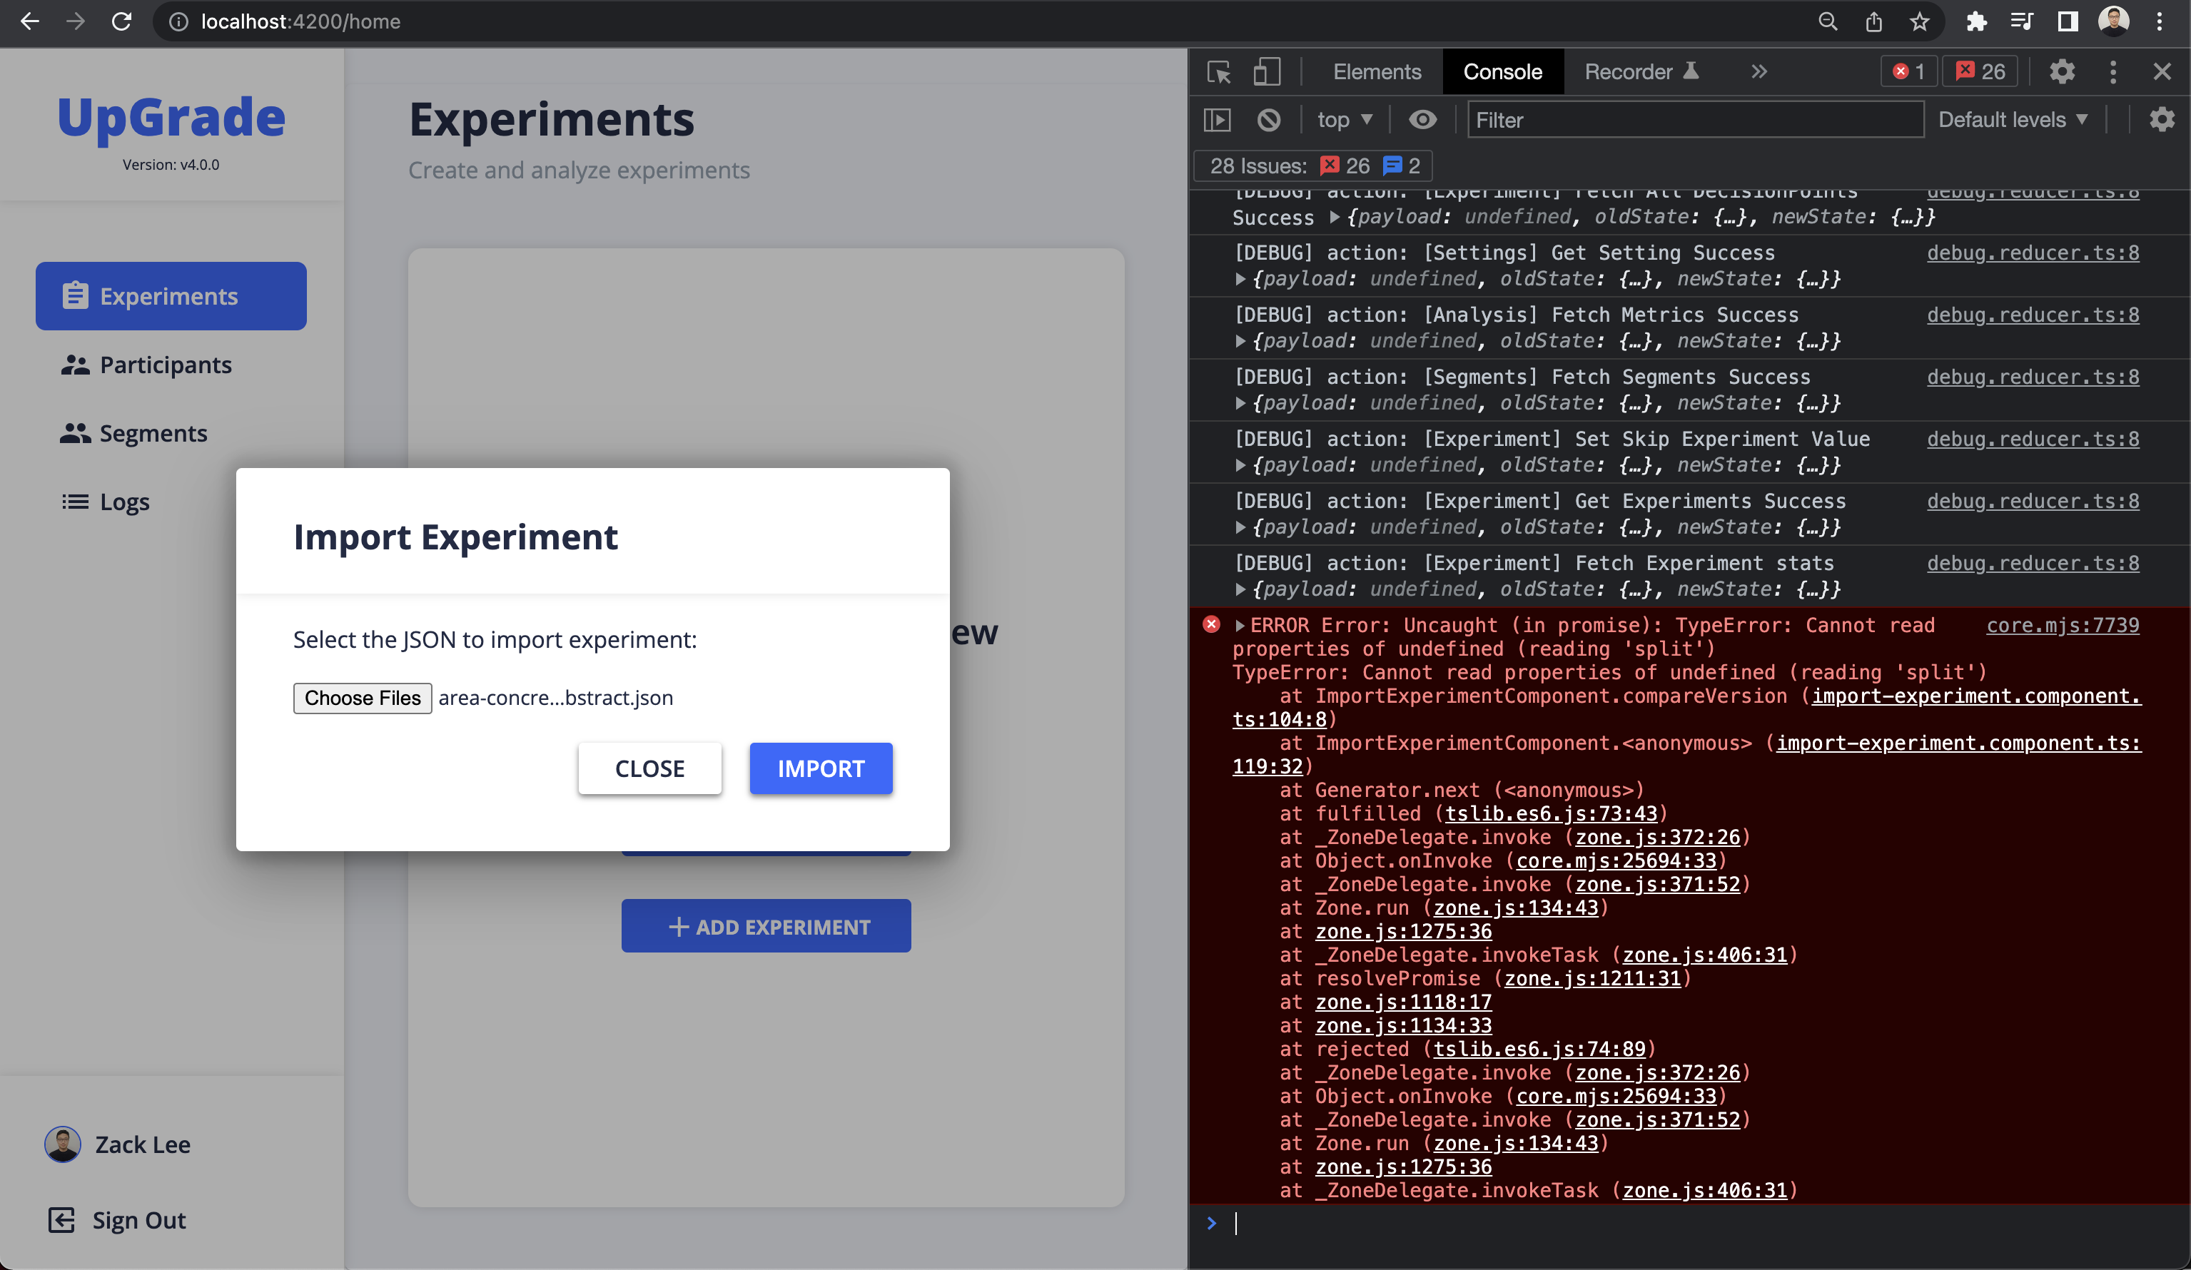The width and height of the screenshot is (2191, 1270).
Task: Select the inspect element tool
Action: click(1219, 72)
